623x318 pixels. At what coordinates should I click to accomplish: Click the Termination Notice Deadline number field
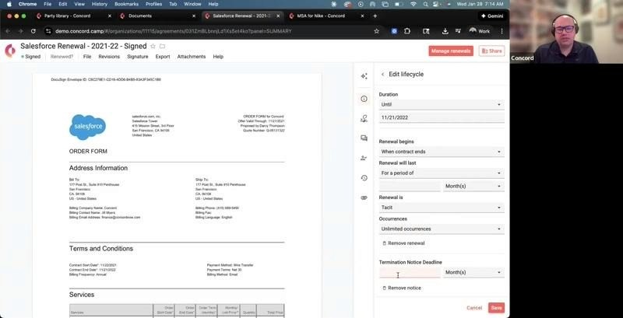[410, 272]
